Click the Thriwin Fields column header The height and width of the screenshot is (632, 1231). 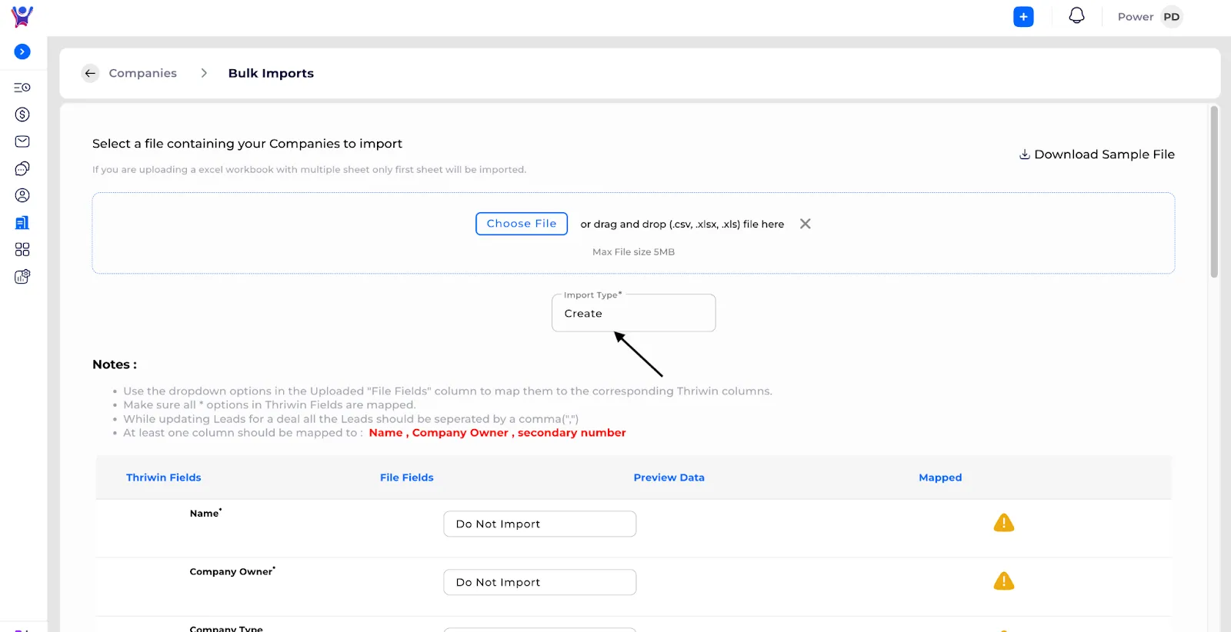point(163,477)
